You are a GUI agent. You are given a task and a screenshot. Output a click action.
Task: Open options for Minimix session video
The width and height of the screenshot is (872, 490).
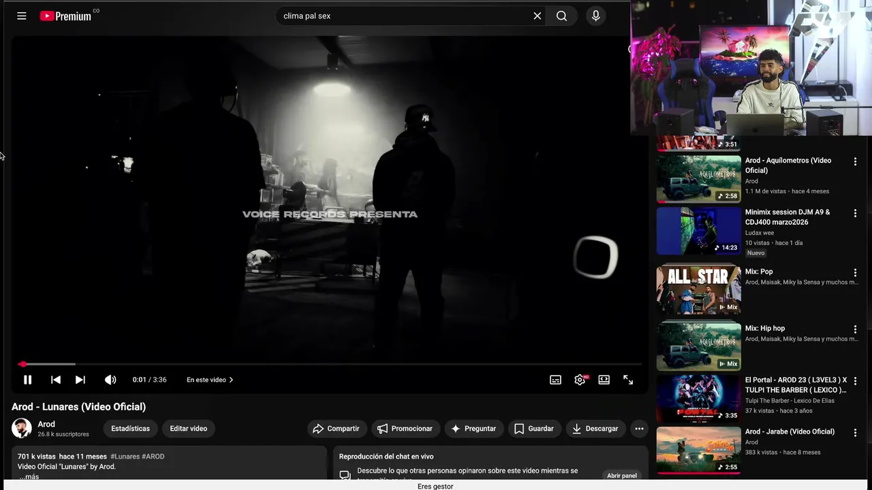(855, 214)
